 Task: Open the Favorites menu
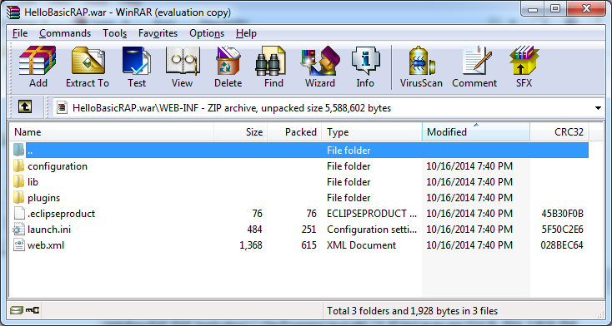click(158, 33)
